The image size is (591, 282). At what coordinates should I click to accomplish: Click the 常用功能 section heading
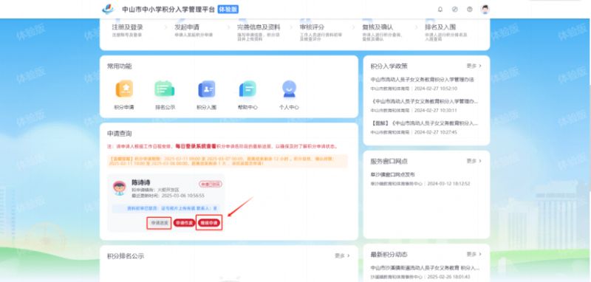[120, 66]
